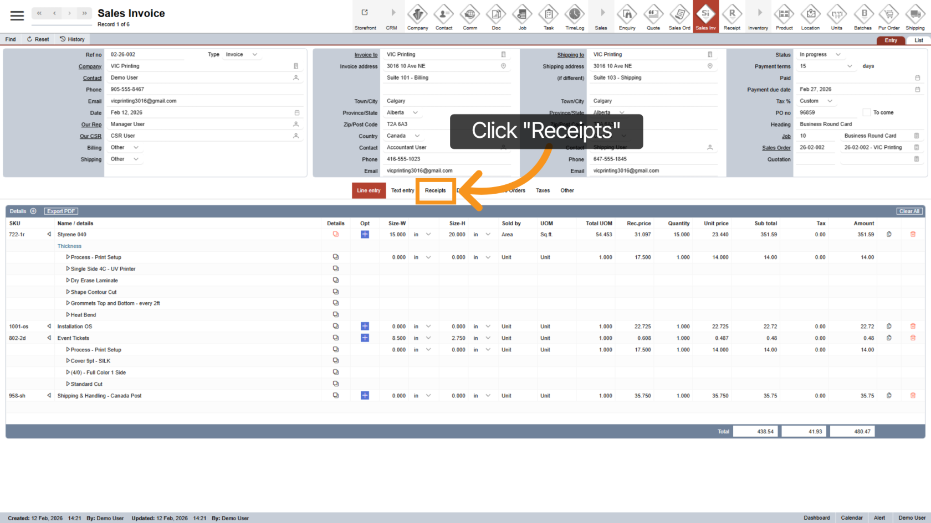Click plus option for Installation OS row
The image size is (931, 523).
pos(365,327)
